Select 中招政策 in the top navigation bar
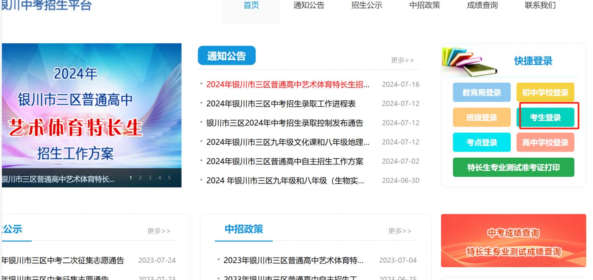The image size is (593, 280). (425, 6)
